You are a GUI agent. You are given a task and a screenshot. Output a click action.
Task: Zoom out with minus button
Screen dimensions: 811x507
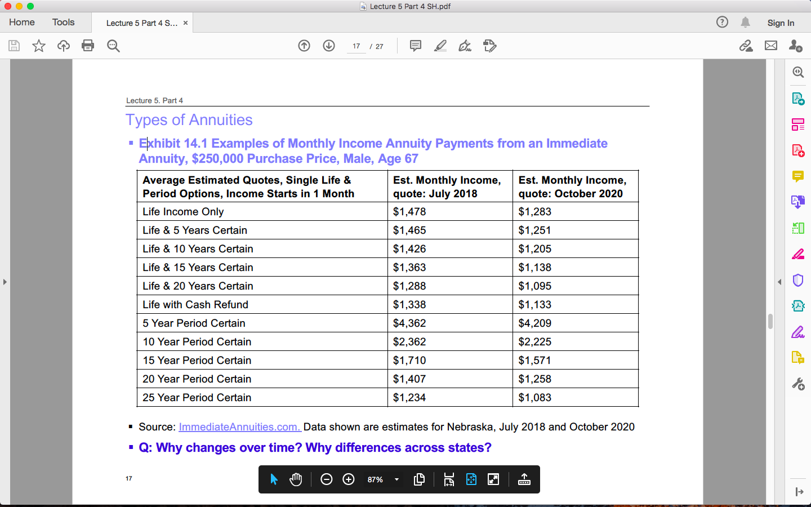327,479
